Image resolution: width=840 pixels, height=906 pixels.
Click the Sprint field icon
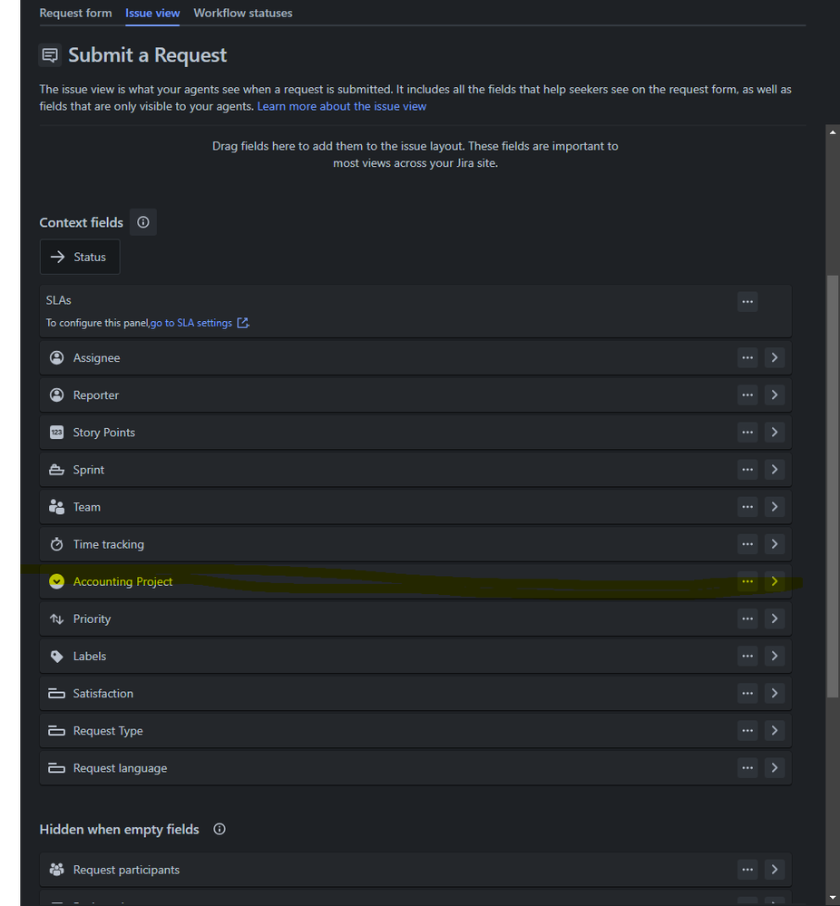(57, 469)
